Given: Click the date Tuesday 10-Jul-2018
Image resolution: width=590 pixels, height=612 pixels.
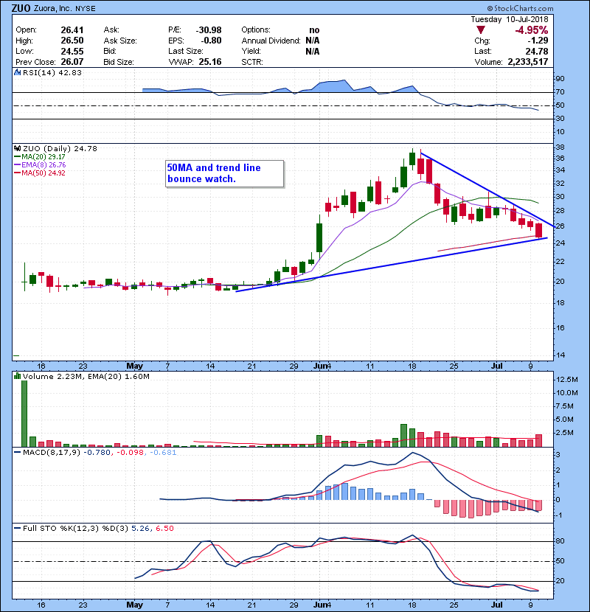Looking at the screenshot, I should click(509, 19).
